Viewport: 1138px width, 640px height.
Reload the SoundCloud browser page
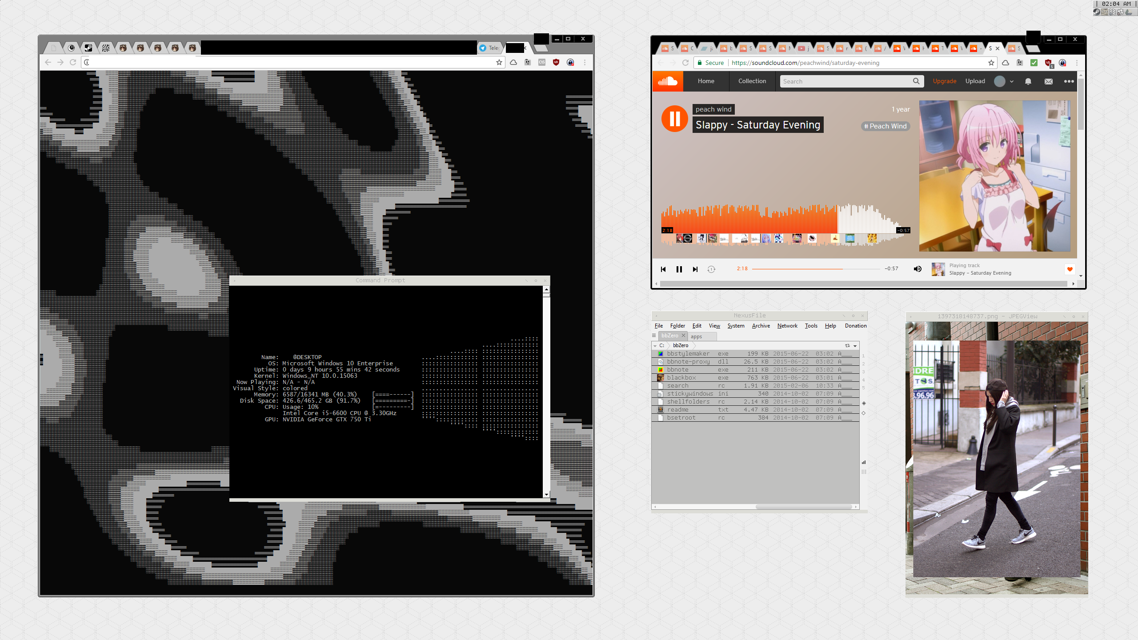(685, 63)
